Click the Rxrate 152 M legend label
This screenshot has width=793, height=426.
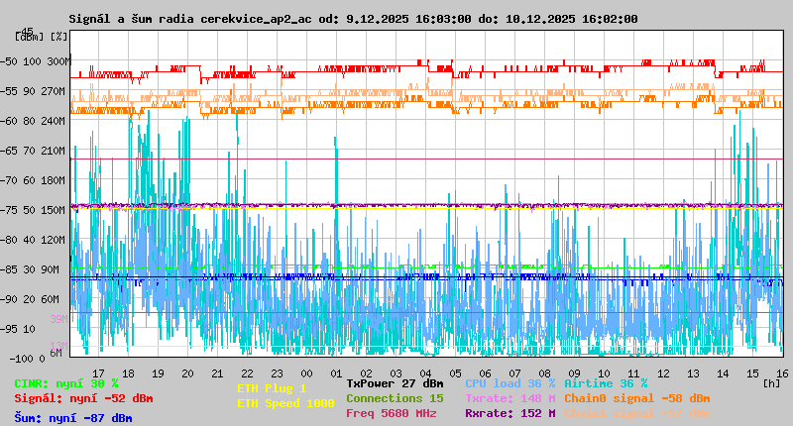coord(510,413)
